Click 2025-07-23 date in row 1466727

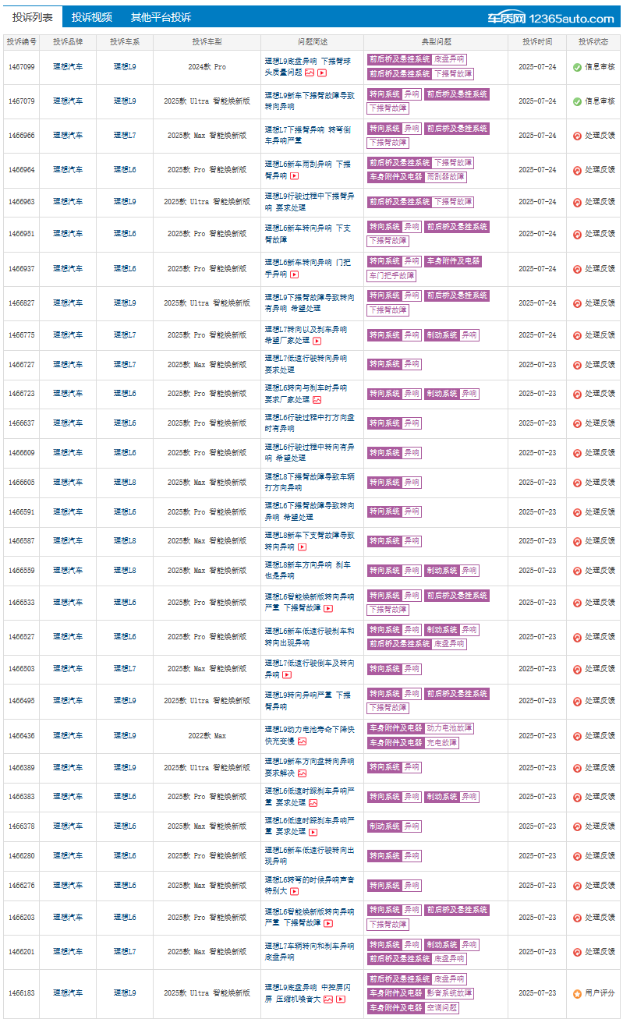(x=537, y=365)
